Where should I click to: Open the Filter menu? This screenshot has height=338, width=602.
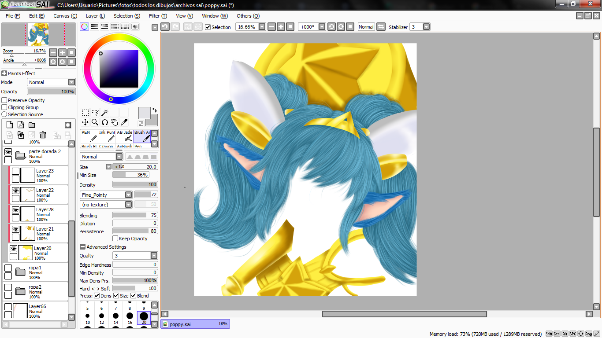click(x=158, y=16)
